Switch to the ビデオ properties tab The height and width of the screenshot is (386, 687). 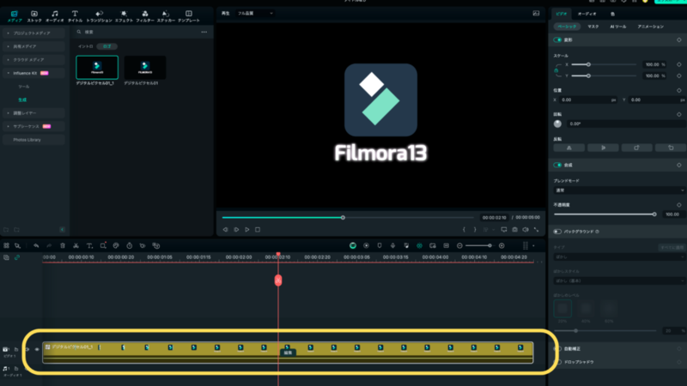click(x=562, y=14)
